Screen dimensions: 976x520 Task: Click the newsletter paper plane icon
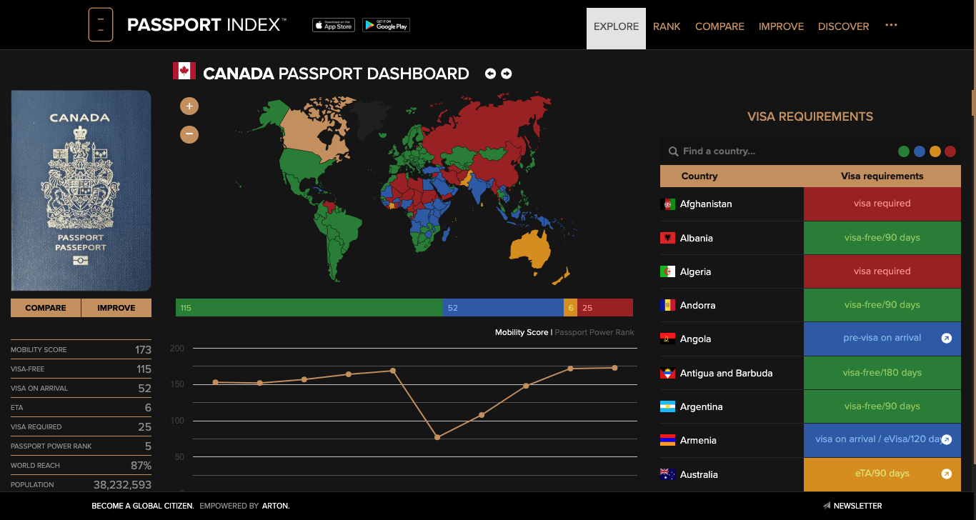827,506
